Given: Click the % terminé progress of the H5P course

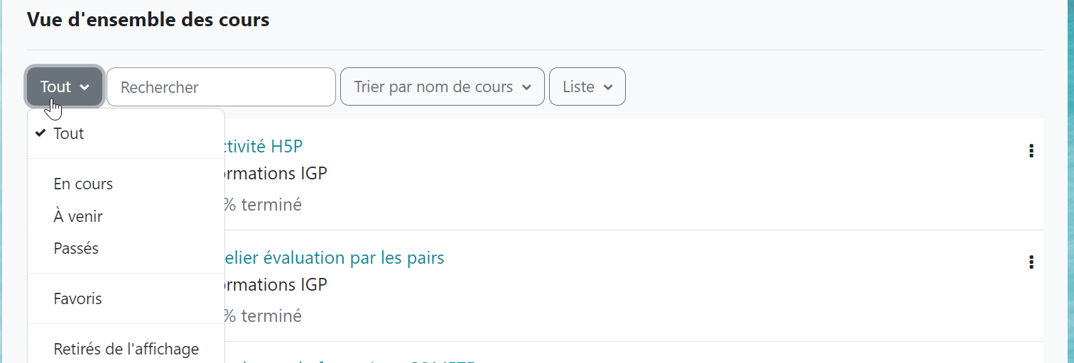Looking at the screenshot, I should click(263, 205).
